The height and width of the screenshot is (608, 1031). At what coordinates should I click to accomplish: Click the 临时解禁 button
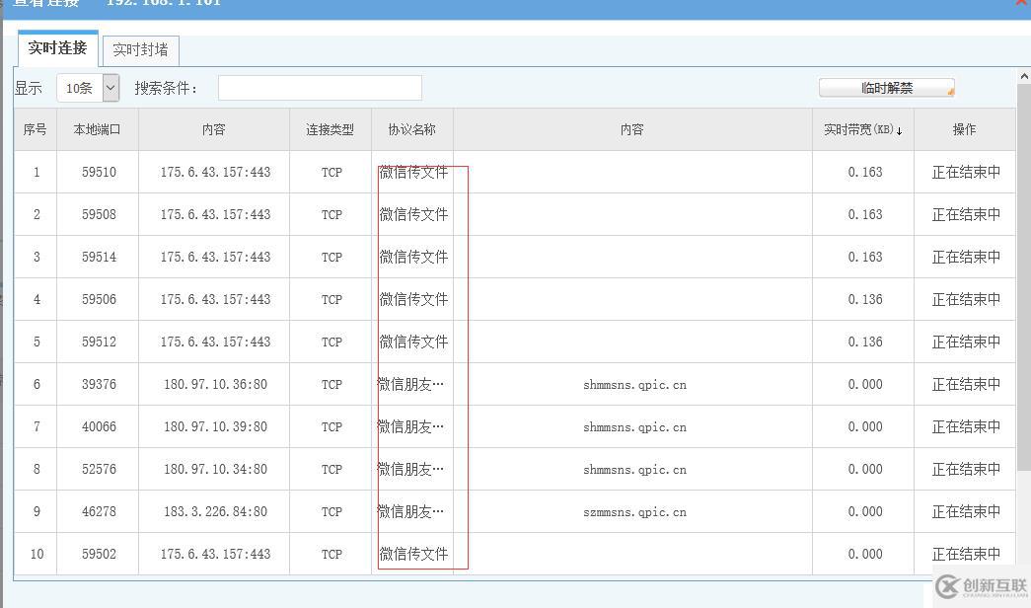886,88
